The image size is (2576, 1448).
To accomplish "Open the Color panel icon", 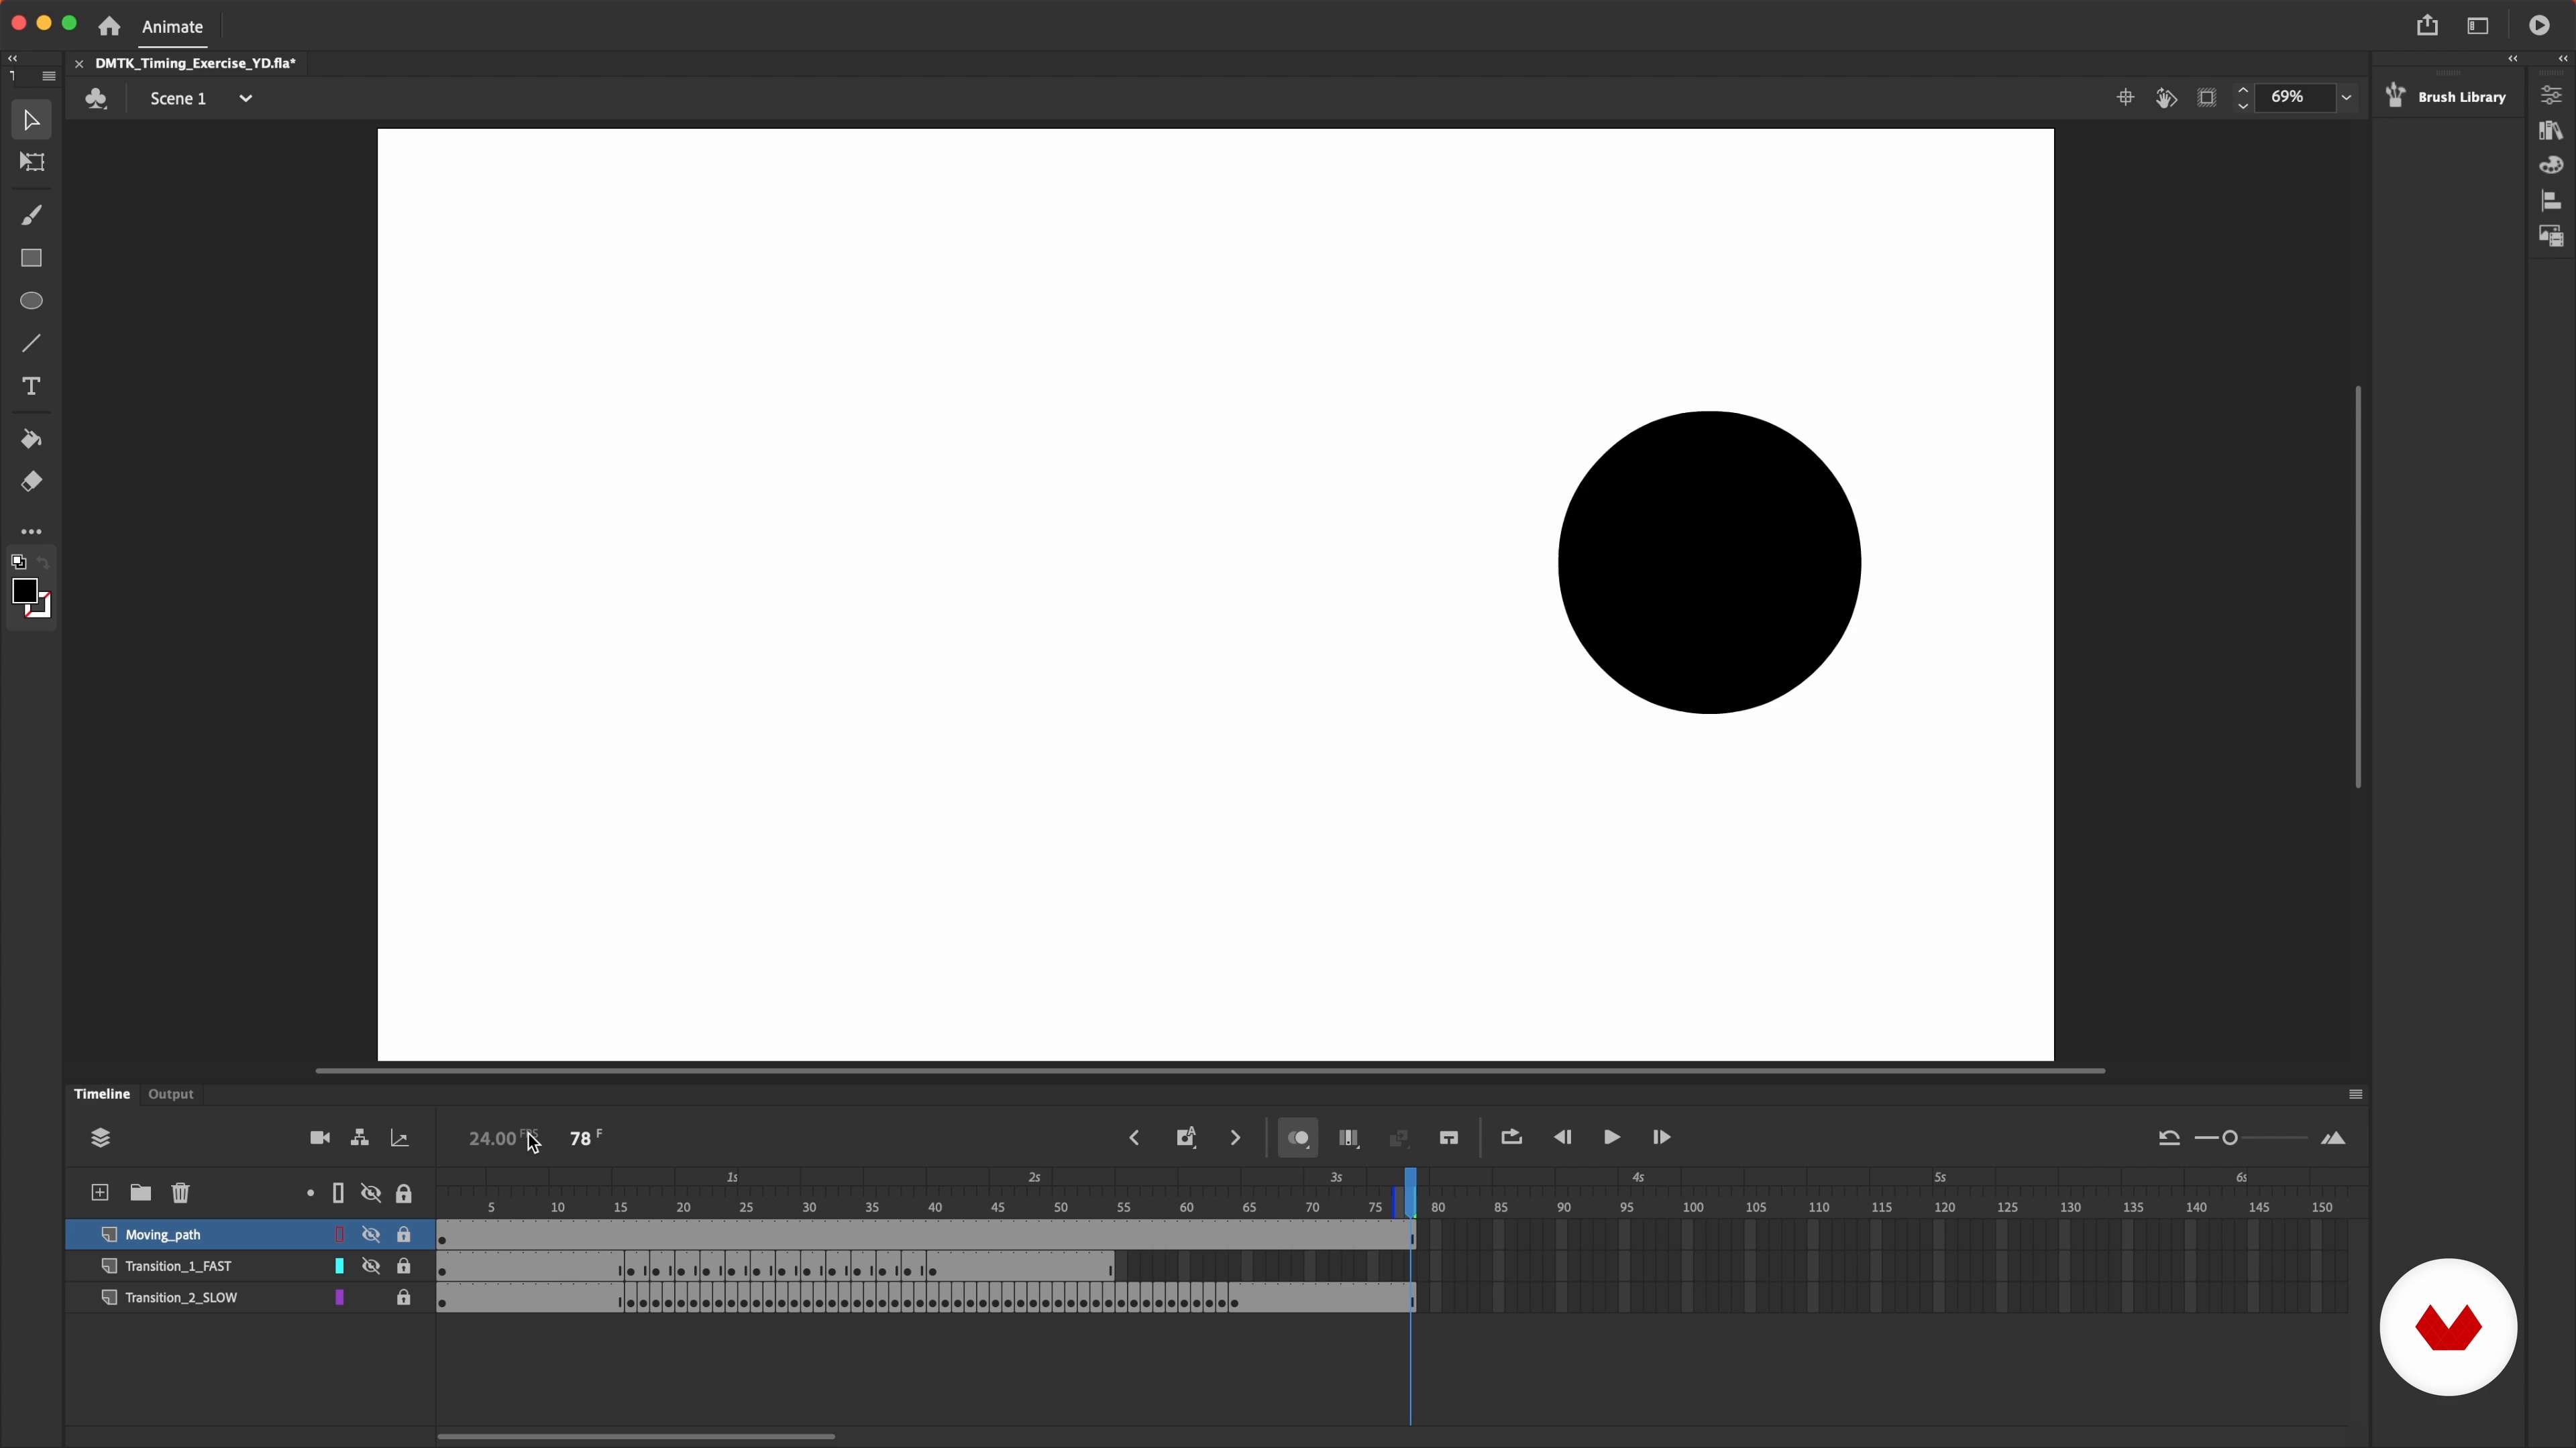I will click(x=2551, y=165).
